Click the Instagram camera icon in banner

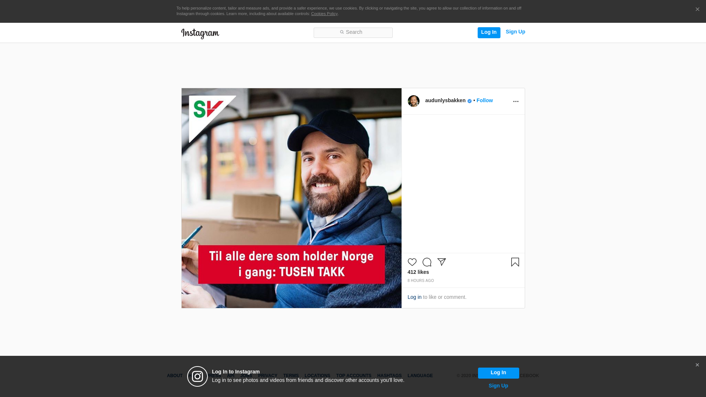[x=197, y=376]
